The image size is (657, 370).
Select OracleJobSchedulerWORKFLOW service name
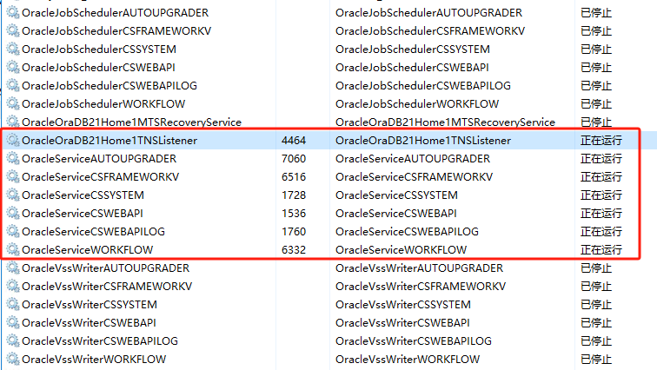point(103,104)
